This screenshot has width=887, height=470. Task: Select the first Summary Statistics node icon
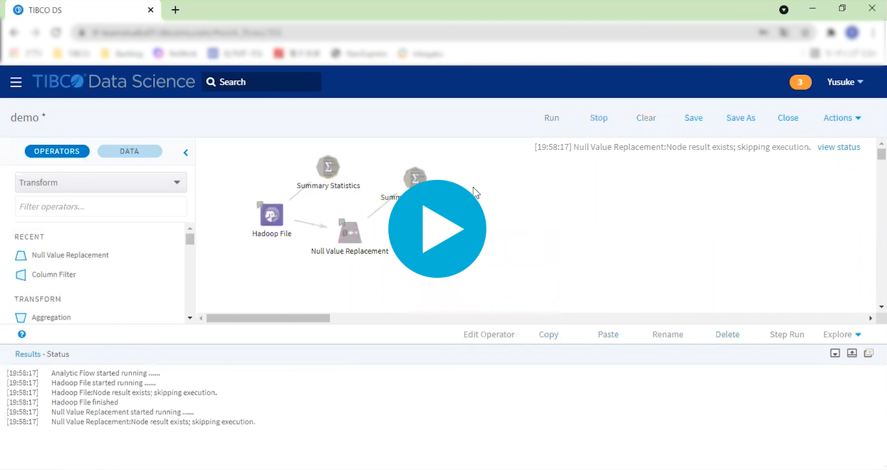click(x=328, y=167)
